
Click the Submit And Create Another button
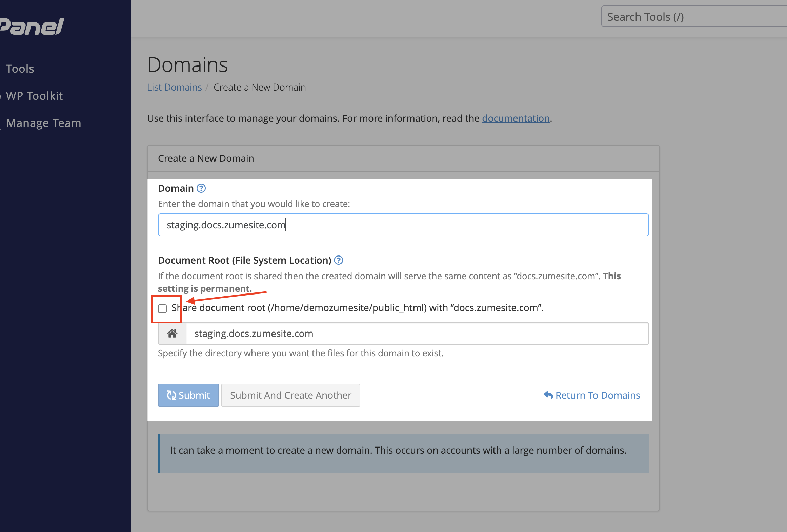(x=290, y=395)
